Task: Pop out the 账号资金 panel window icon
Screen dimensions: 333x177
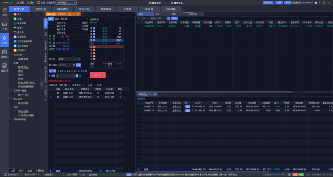Action: (x=155, y=94)
